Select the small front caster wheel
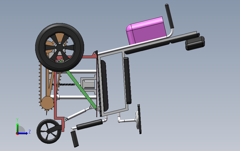Viewport: 240px width, 151px height. click(x=49, y=132)
